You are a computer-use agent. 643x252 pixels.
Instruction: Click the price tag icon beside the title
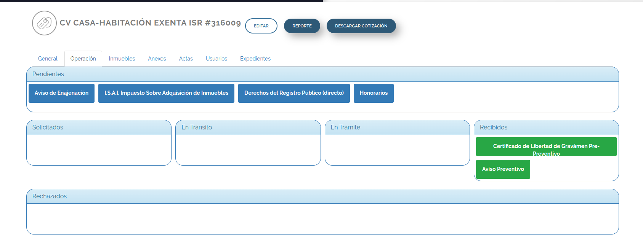click(x=44, y=23)
